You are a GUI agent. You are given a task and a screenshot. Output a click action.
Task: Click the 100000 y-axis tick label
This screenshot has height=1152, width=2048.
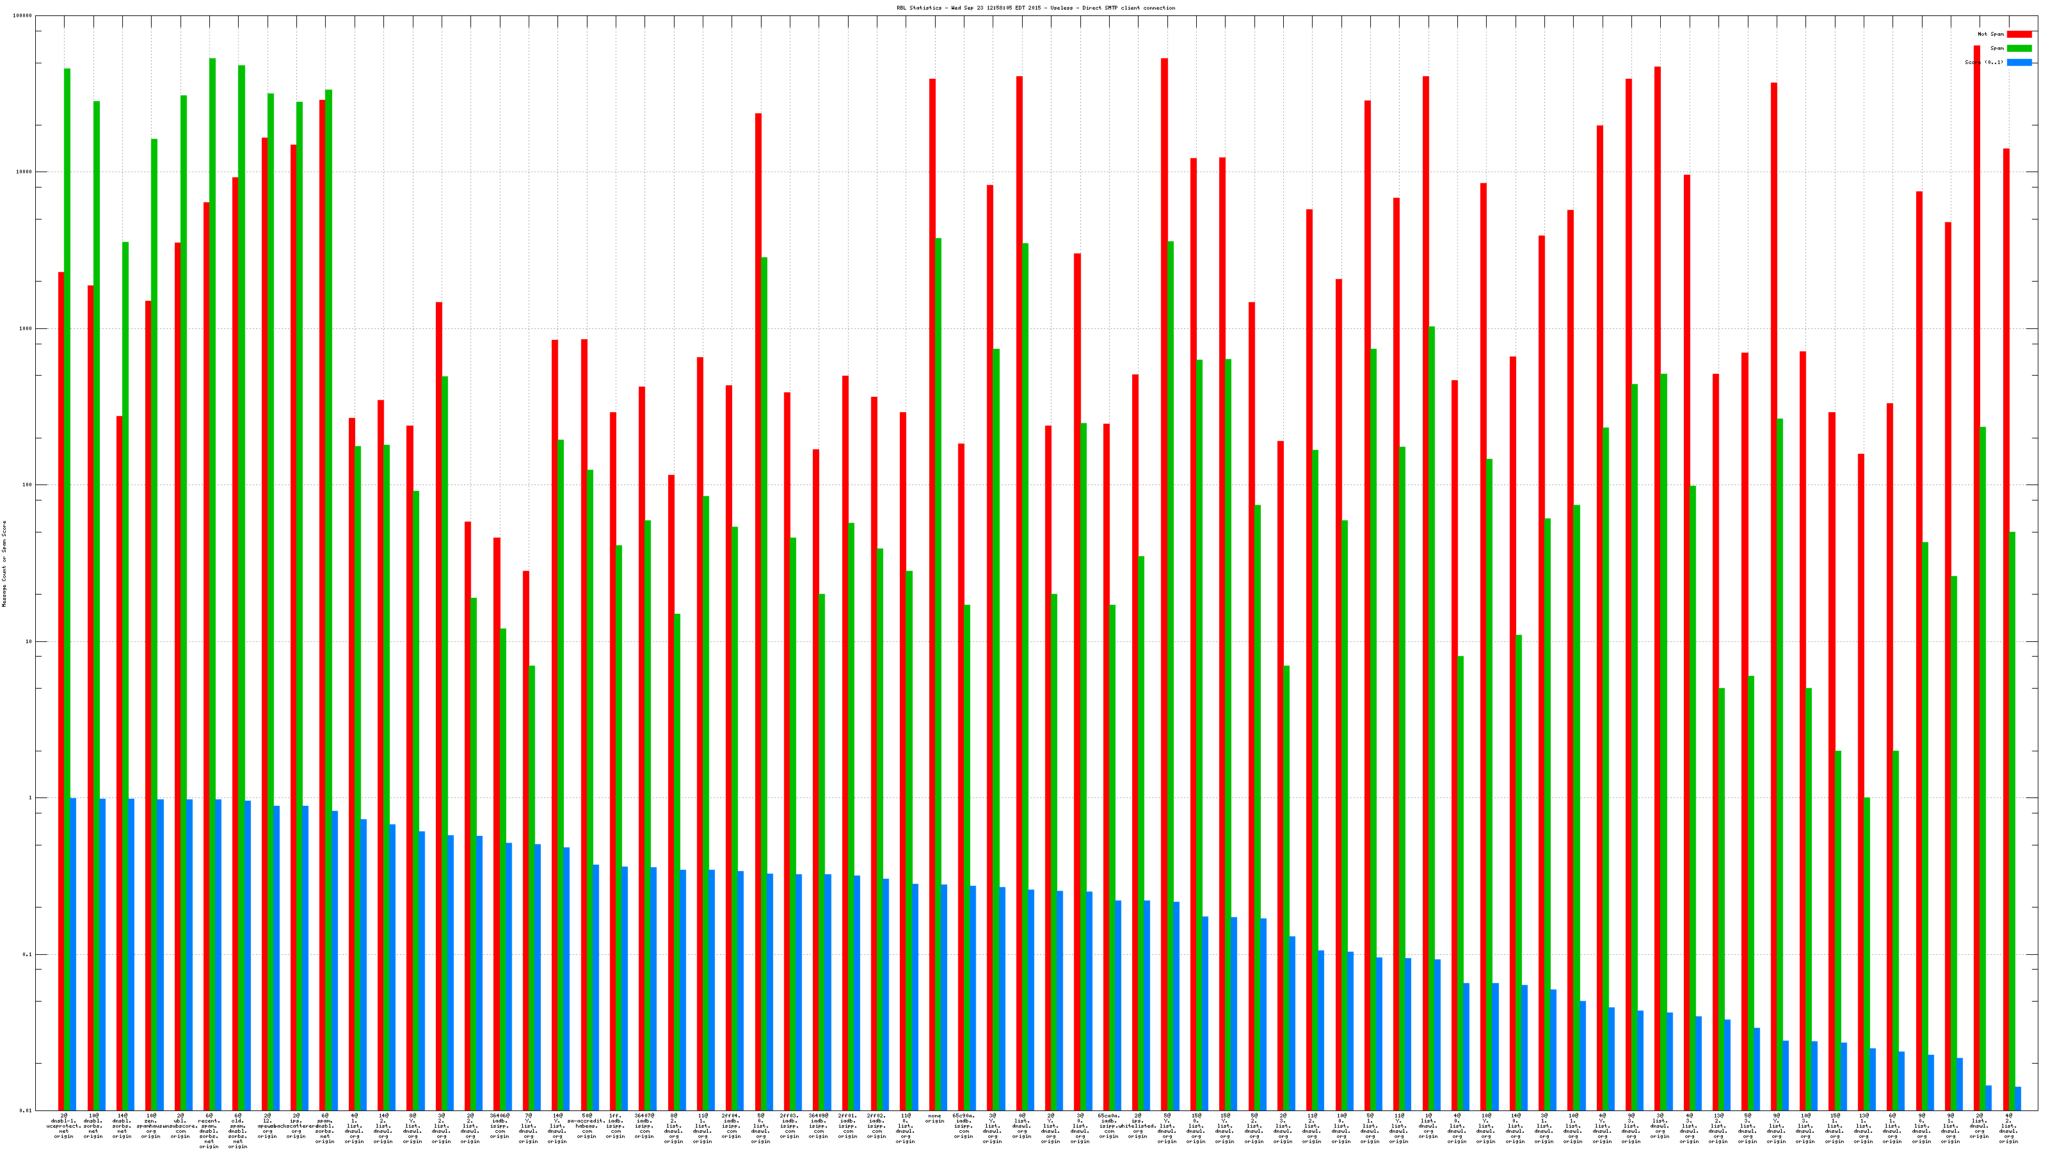24,16
